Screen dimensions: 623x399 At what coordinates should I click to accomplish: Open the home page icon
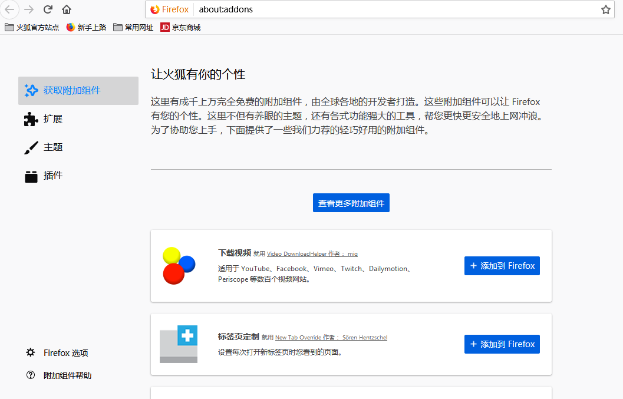tap(67, 9)
